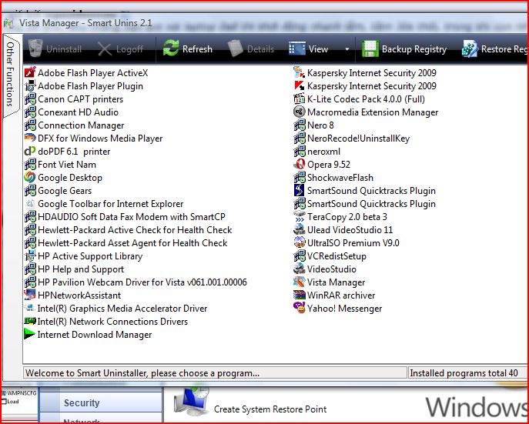Viewport: 529px width, 424px height.
Task: Select TeraCopy 2.0 beta 3 entry
Action: pyautogui.click(x=347, y=217)
